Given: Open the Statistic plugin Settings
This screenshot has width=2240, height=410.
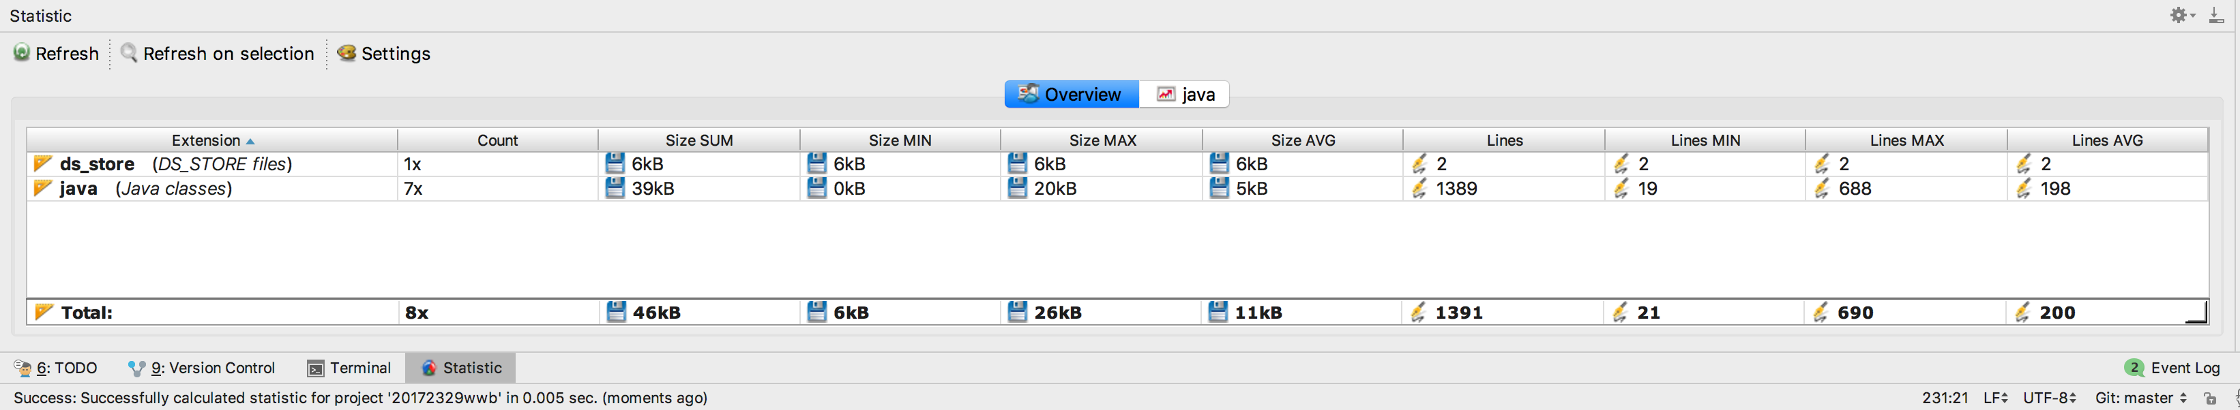Looking at the screenshot, I should 383,53.
